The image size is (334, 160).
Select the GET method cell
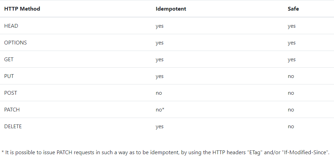tap(9, 59)
